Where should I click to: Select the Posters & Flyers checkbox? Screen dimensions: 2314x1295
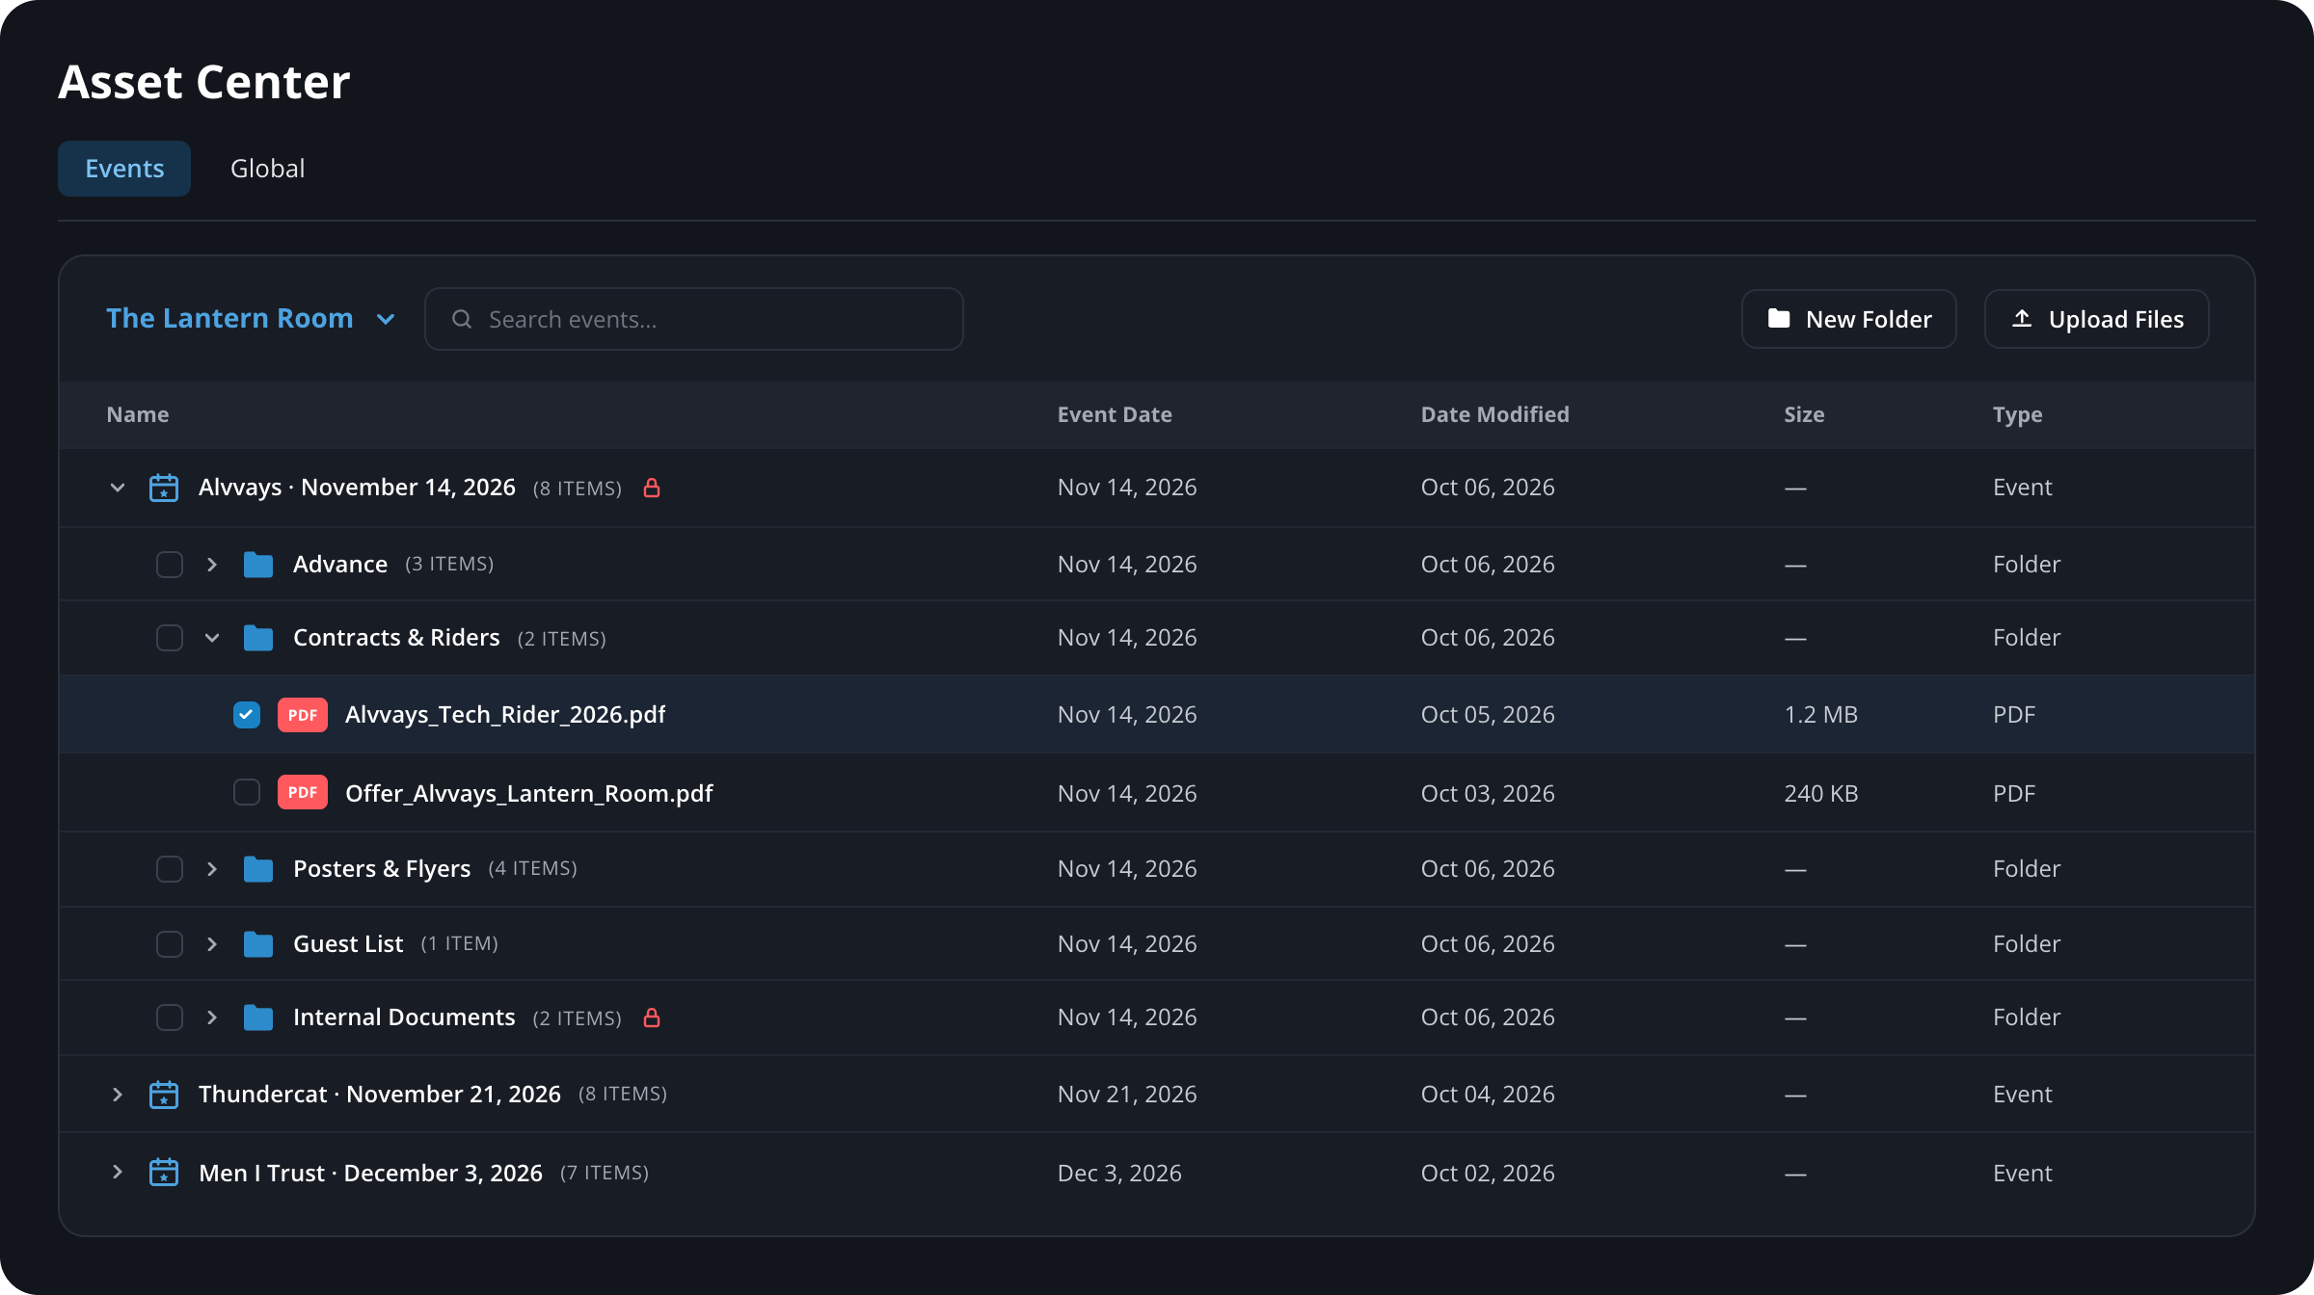coord(170,869)
